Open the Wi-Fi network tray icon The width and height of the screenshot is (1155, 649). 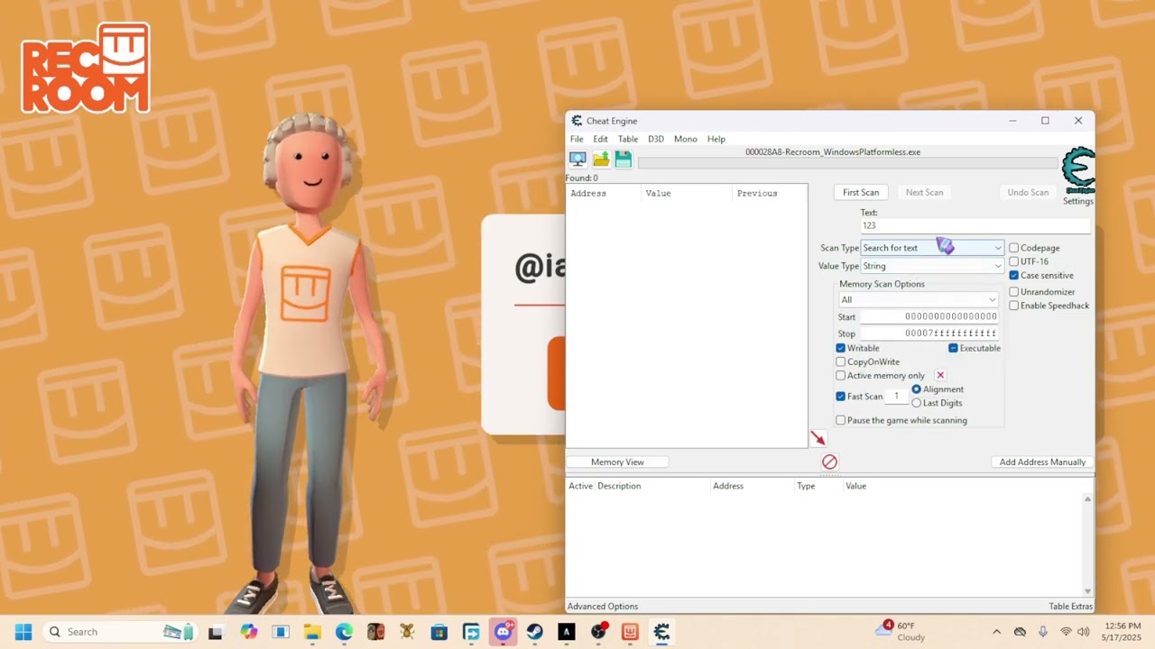click(1066, 632)
